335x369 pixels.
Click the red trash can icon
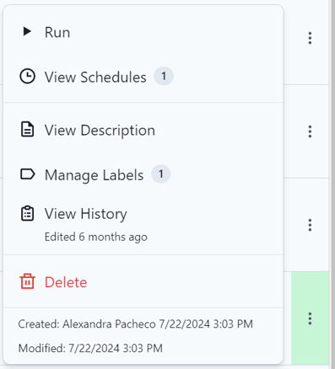pyautogui.click(x=27, y=281)
